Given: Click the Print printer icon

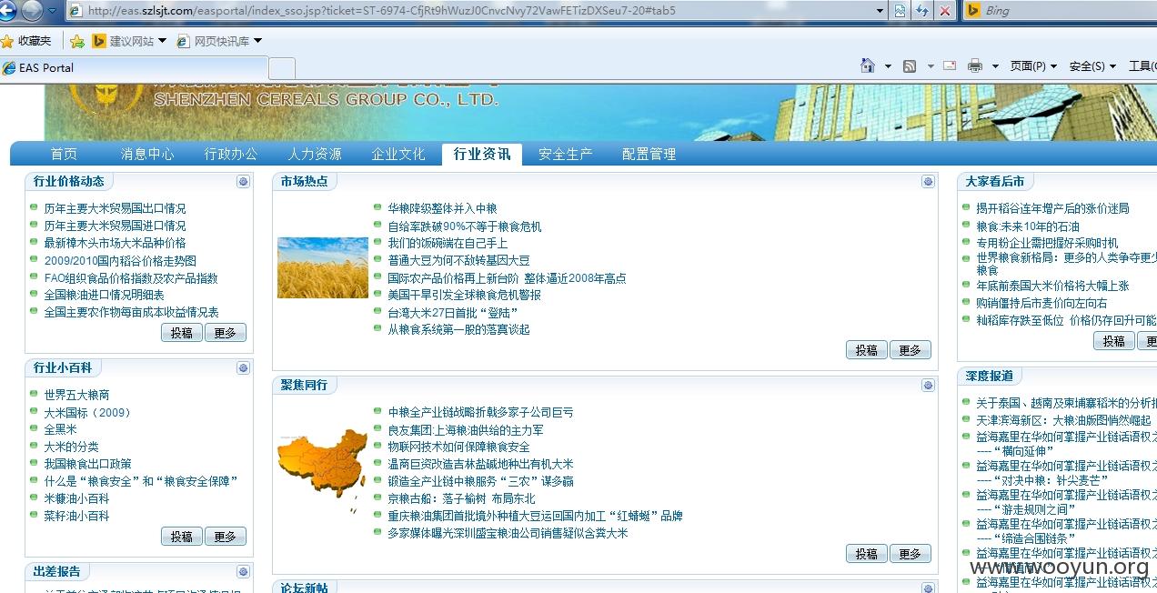Looking at the screenshot, I should pyautogui.click(x=975, y=65).
